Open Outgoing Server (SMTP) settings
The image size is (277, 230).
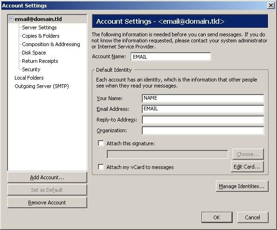coord(42,86)
